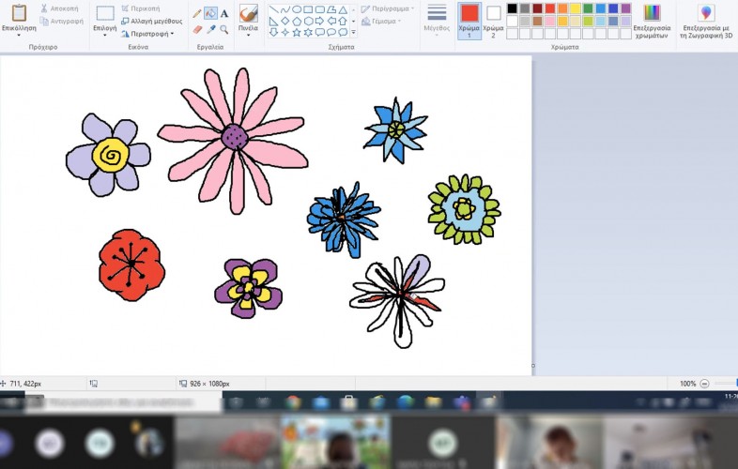Viewport: 738px width, 469px height.
Task: Activate the Color 1 (Χρώμα 1) box
Action: tap(469, 13)
